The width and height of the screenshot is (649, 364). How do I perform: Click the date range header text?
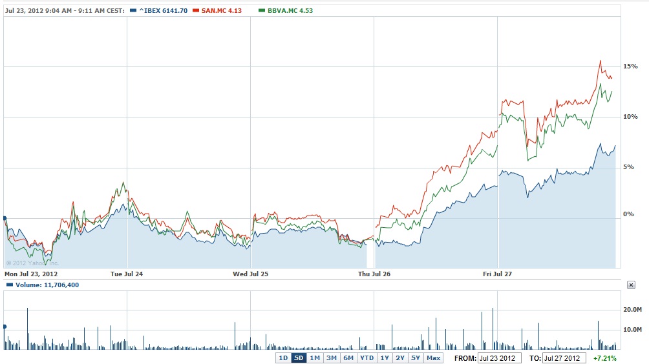65,11
